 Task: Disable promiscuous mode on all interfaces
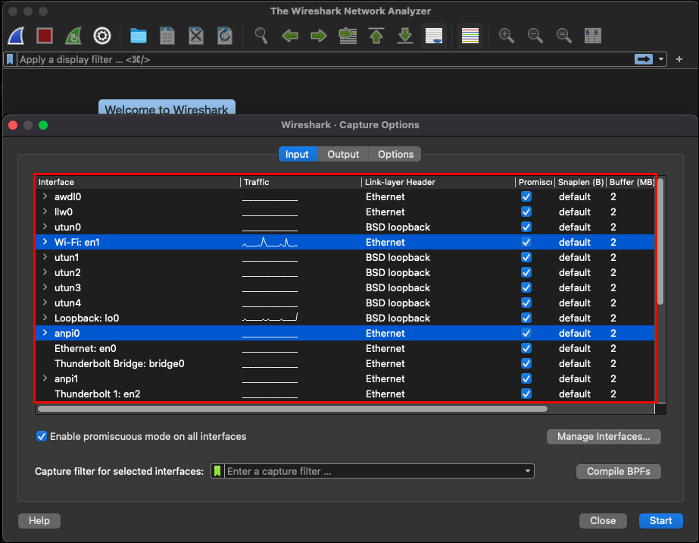(42, 436)
